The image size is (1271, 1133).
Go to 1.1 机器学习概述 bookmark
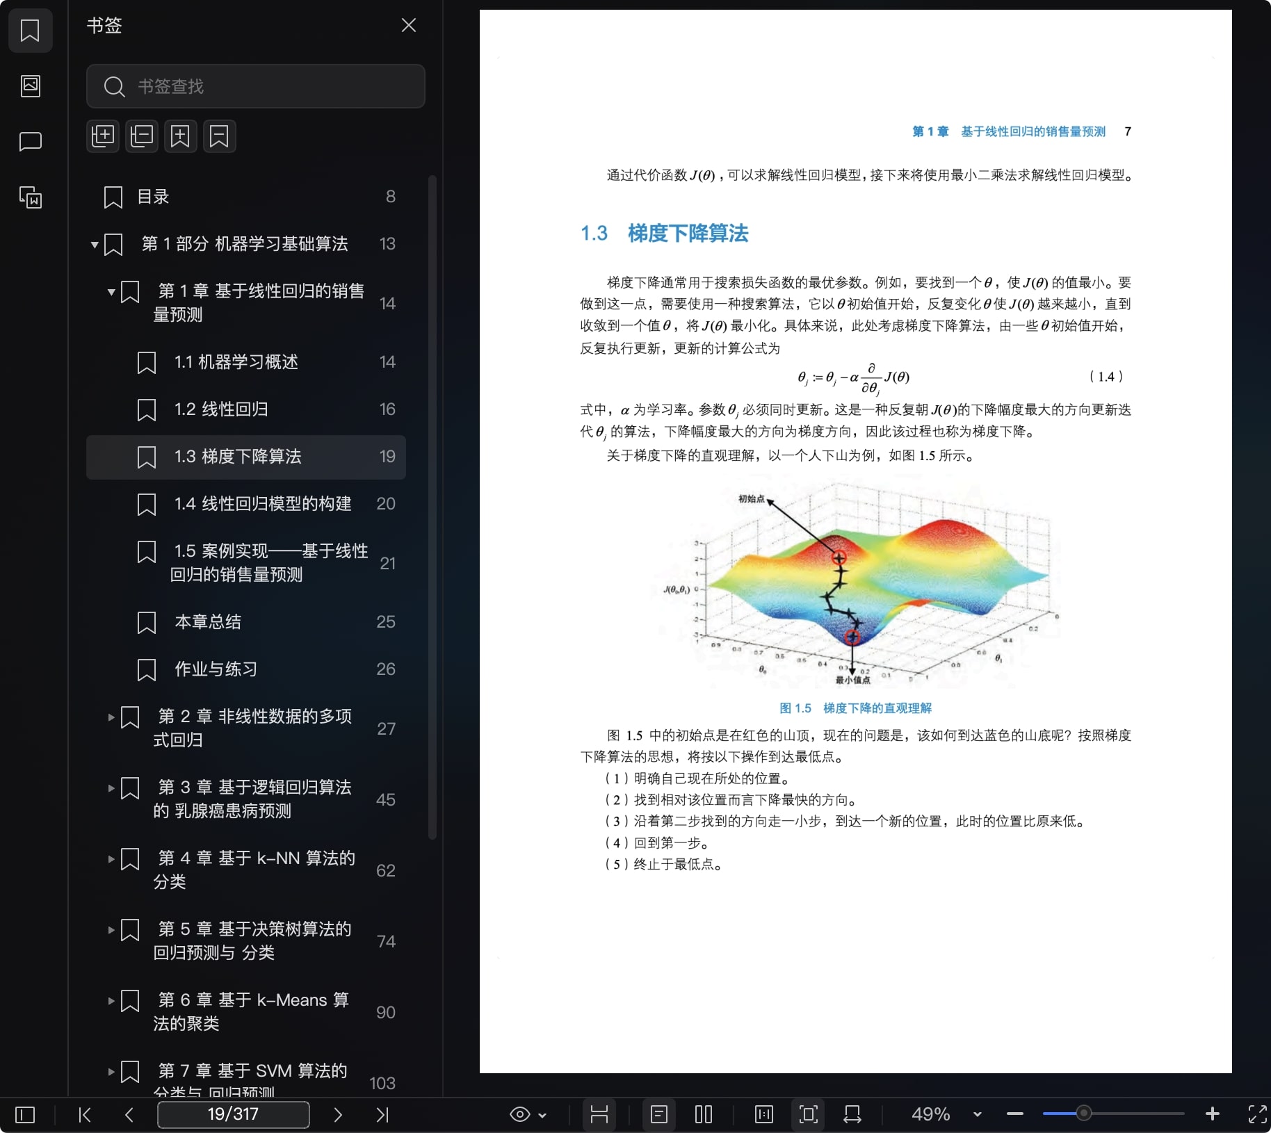(246, 362)
